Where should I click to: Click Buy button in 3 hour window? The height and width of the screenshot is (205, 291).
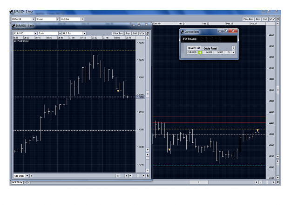(258, 19)
